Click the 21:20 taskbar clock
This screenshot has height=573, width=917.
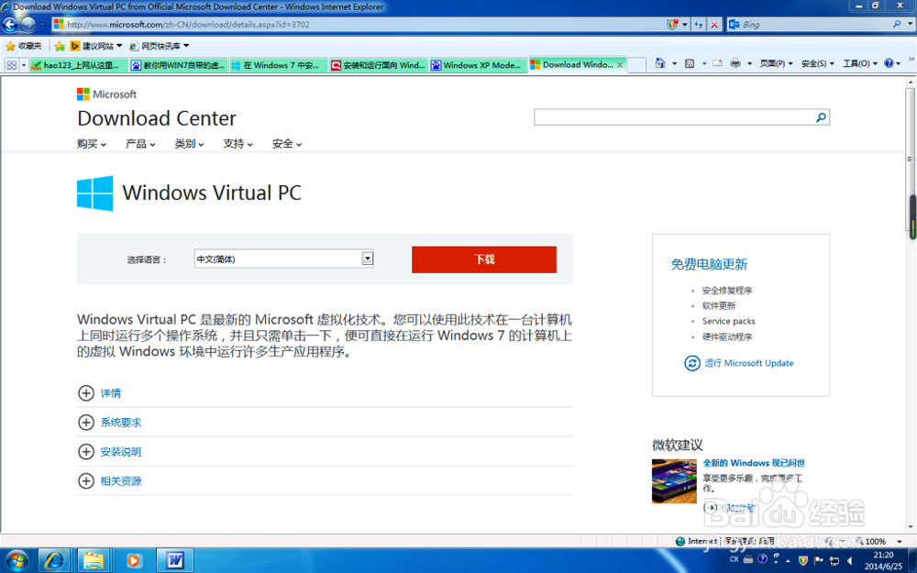tap(882, 555)
